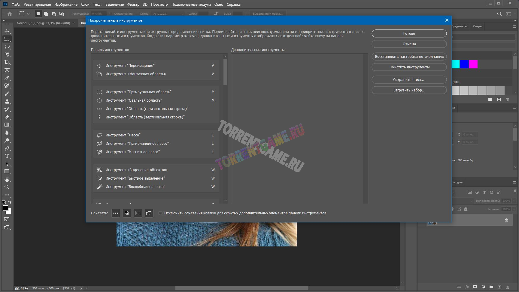Switch to the Gorod (59).jpg document tab
519x292 pixels.
point(43,23)
